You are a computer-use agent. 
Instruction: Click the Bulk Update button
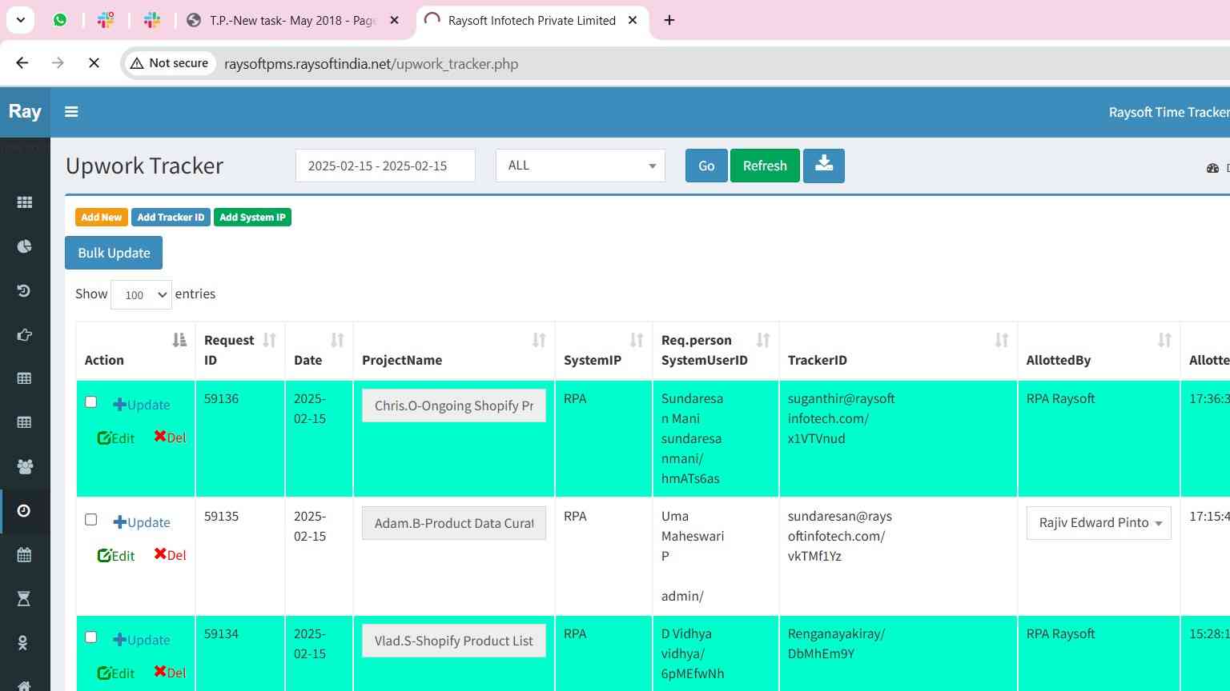click(x=114, y=253)
